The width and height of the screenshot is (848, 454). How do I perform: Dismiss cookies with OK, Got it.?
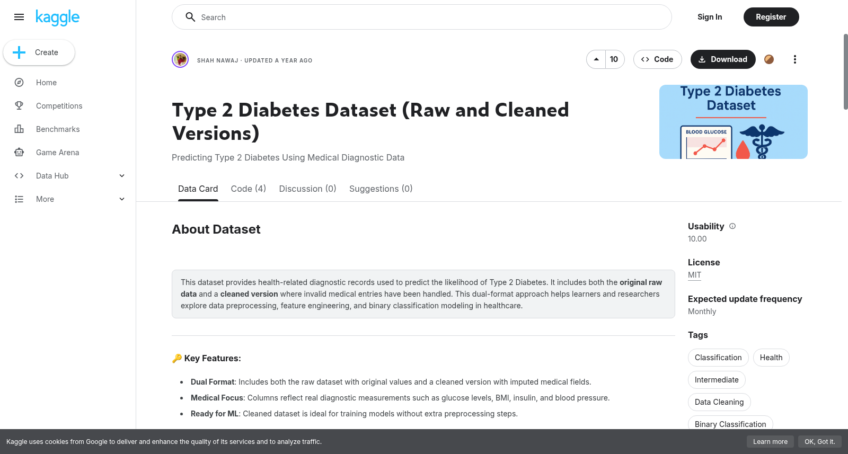(819, 442)
